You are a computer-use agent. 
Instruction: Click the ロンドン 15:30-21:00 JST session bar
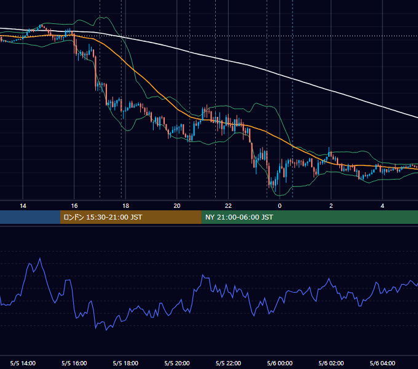click(x=130, y=217)
